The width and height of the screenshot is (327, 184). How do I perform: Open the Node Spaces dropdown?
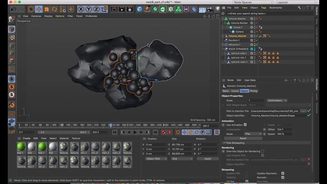(x=253, y=2)
